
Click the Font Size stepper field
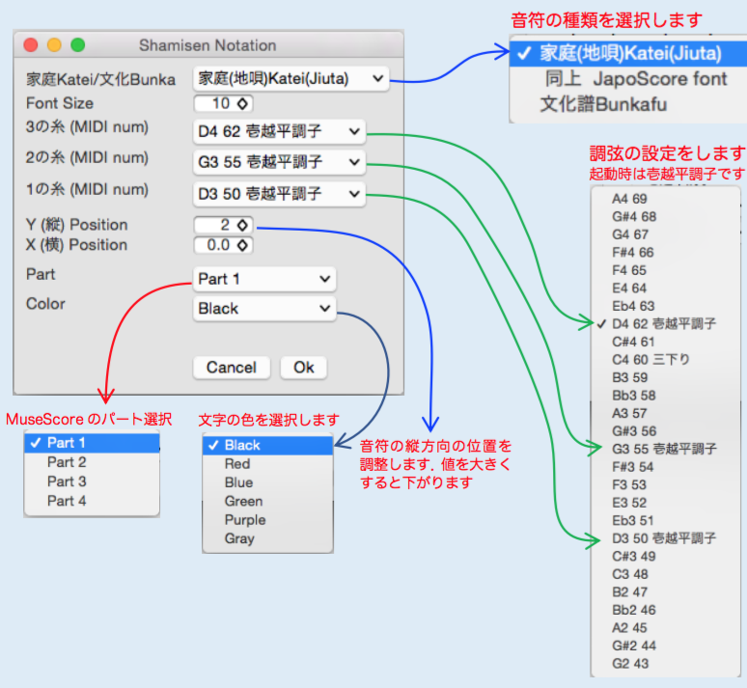click(223, 103)
